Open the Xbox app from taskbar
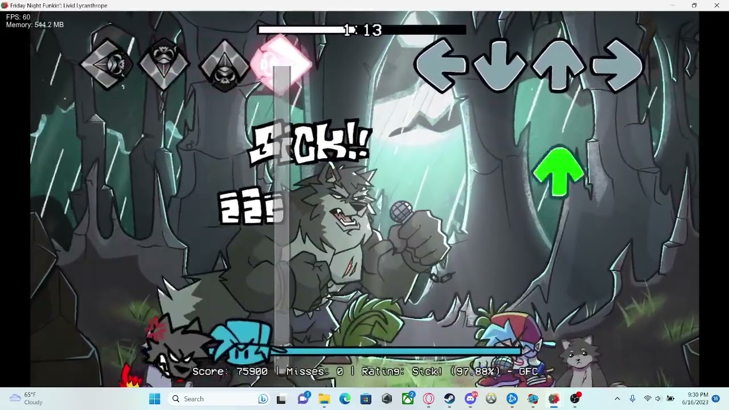729x410 pixels. click(408, 399)
